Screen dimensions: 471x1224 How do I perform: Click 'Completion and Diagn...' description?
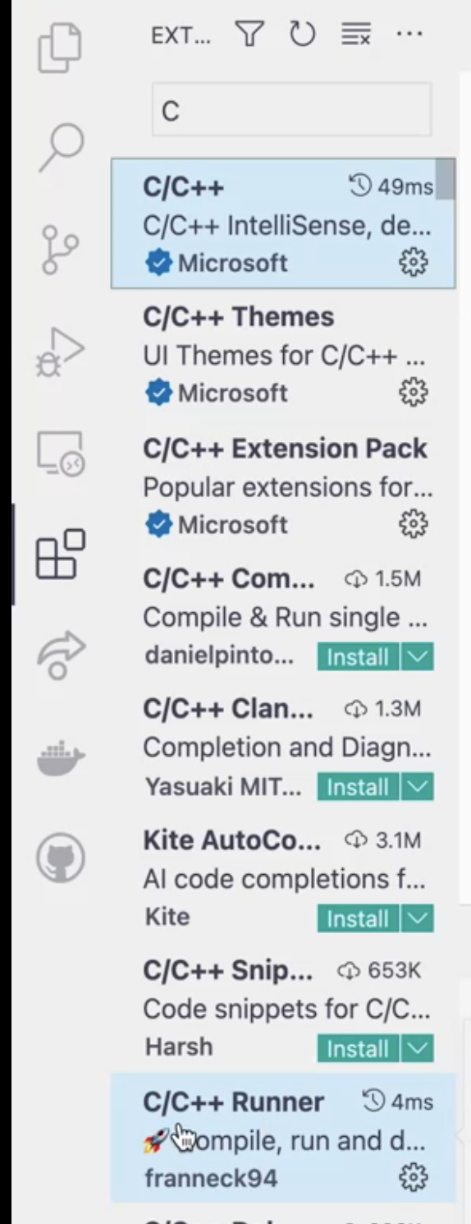tap(287, 748)
